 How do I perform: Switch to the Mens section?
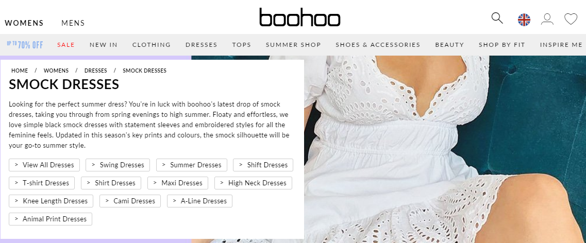73,23
